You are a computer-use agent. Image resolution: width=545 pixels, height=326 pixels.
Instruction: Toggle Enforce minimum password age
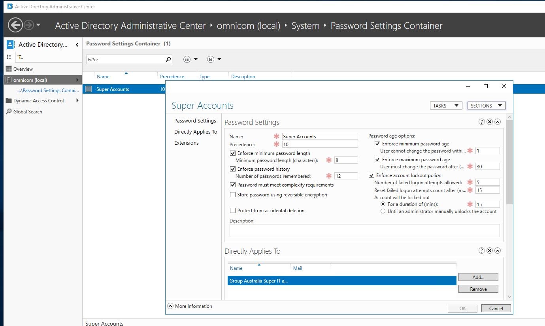[x=377, y=144]
